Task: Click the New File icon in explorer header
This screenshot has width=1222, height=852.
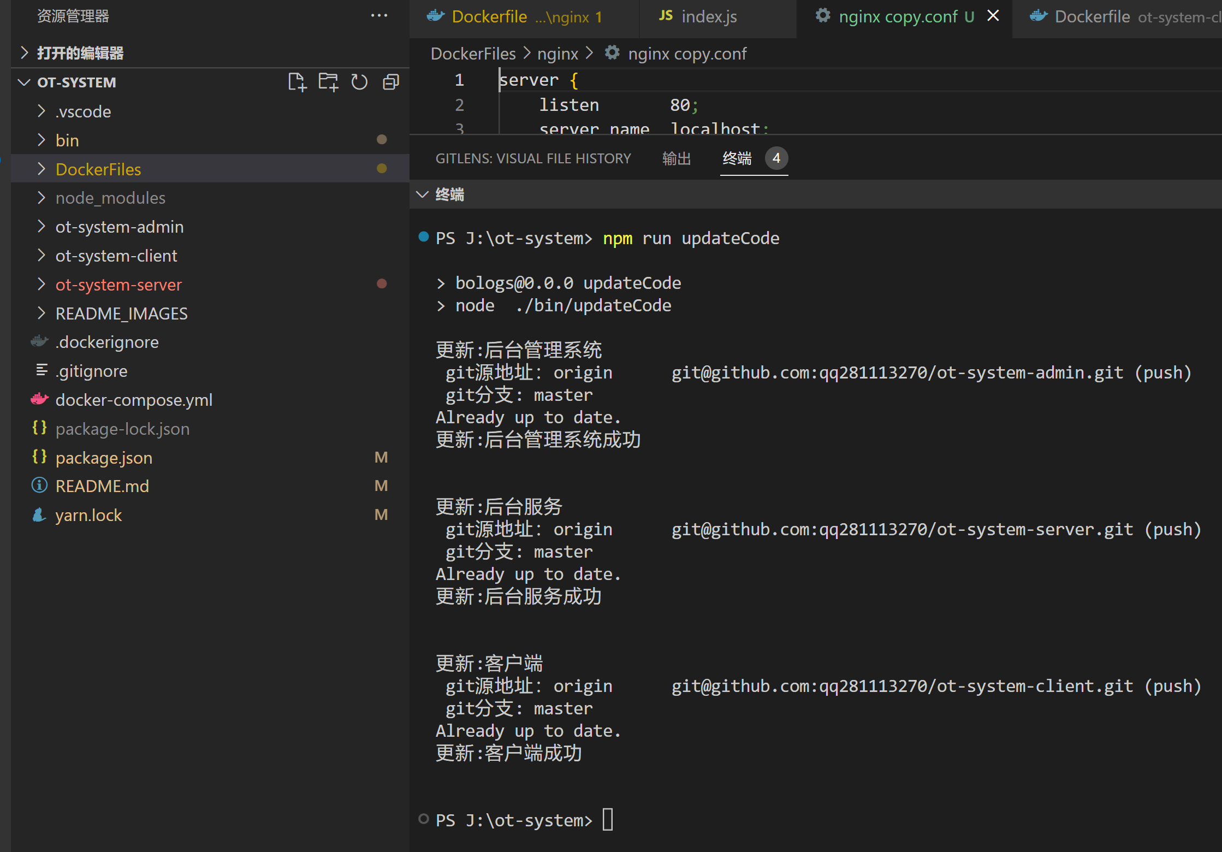Action: [297, 82]
